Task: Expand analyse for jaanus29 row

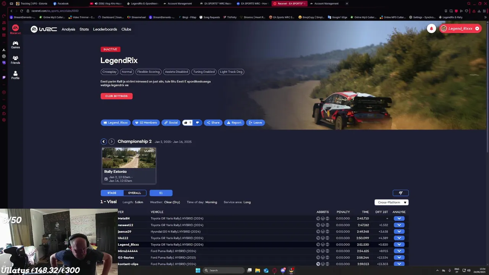Action: tap(399, 231)
